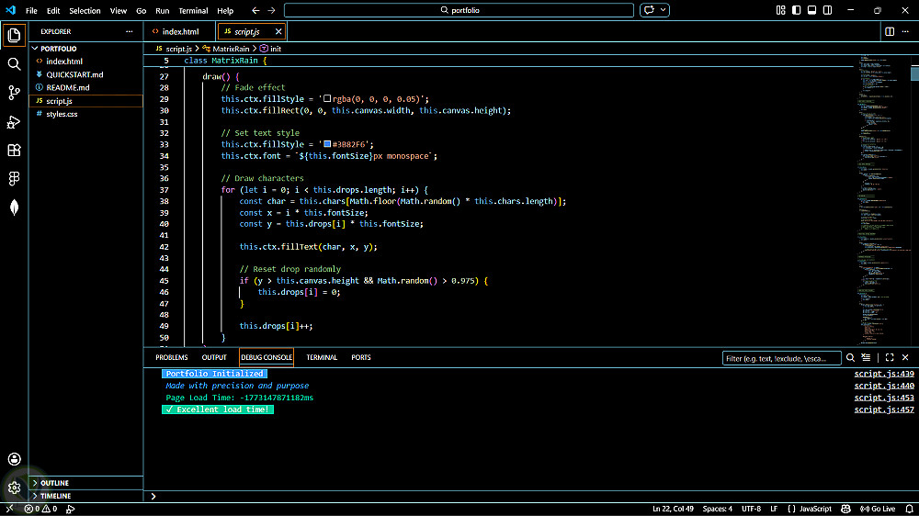
Task: Click the #3B82F6 blue color swatch
Action: 325,144
